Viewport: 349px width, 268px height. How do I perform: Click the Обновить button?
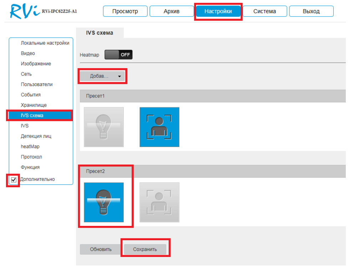(x=101, y=249)
